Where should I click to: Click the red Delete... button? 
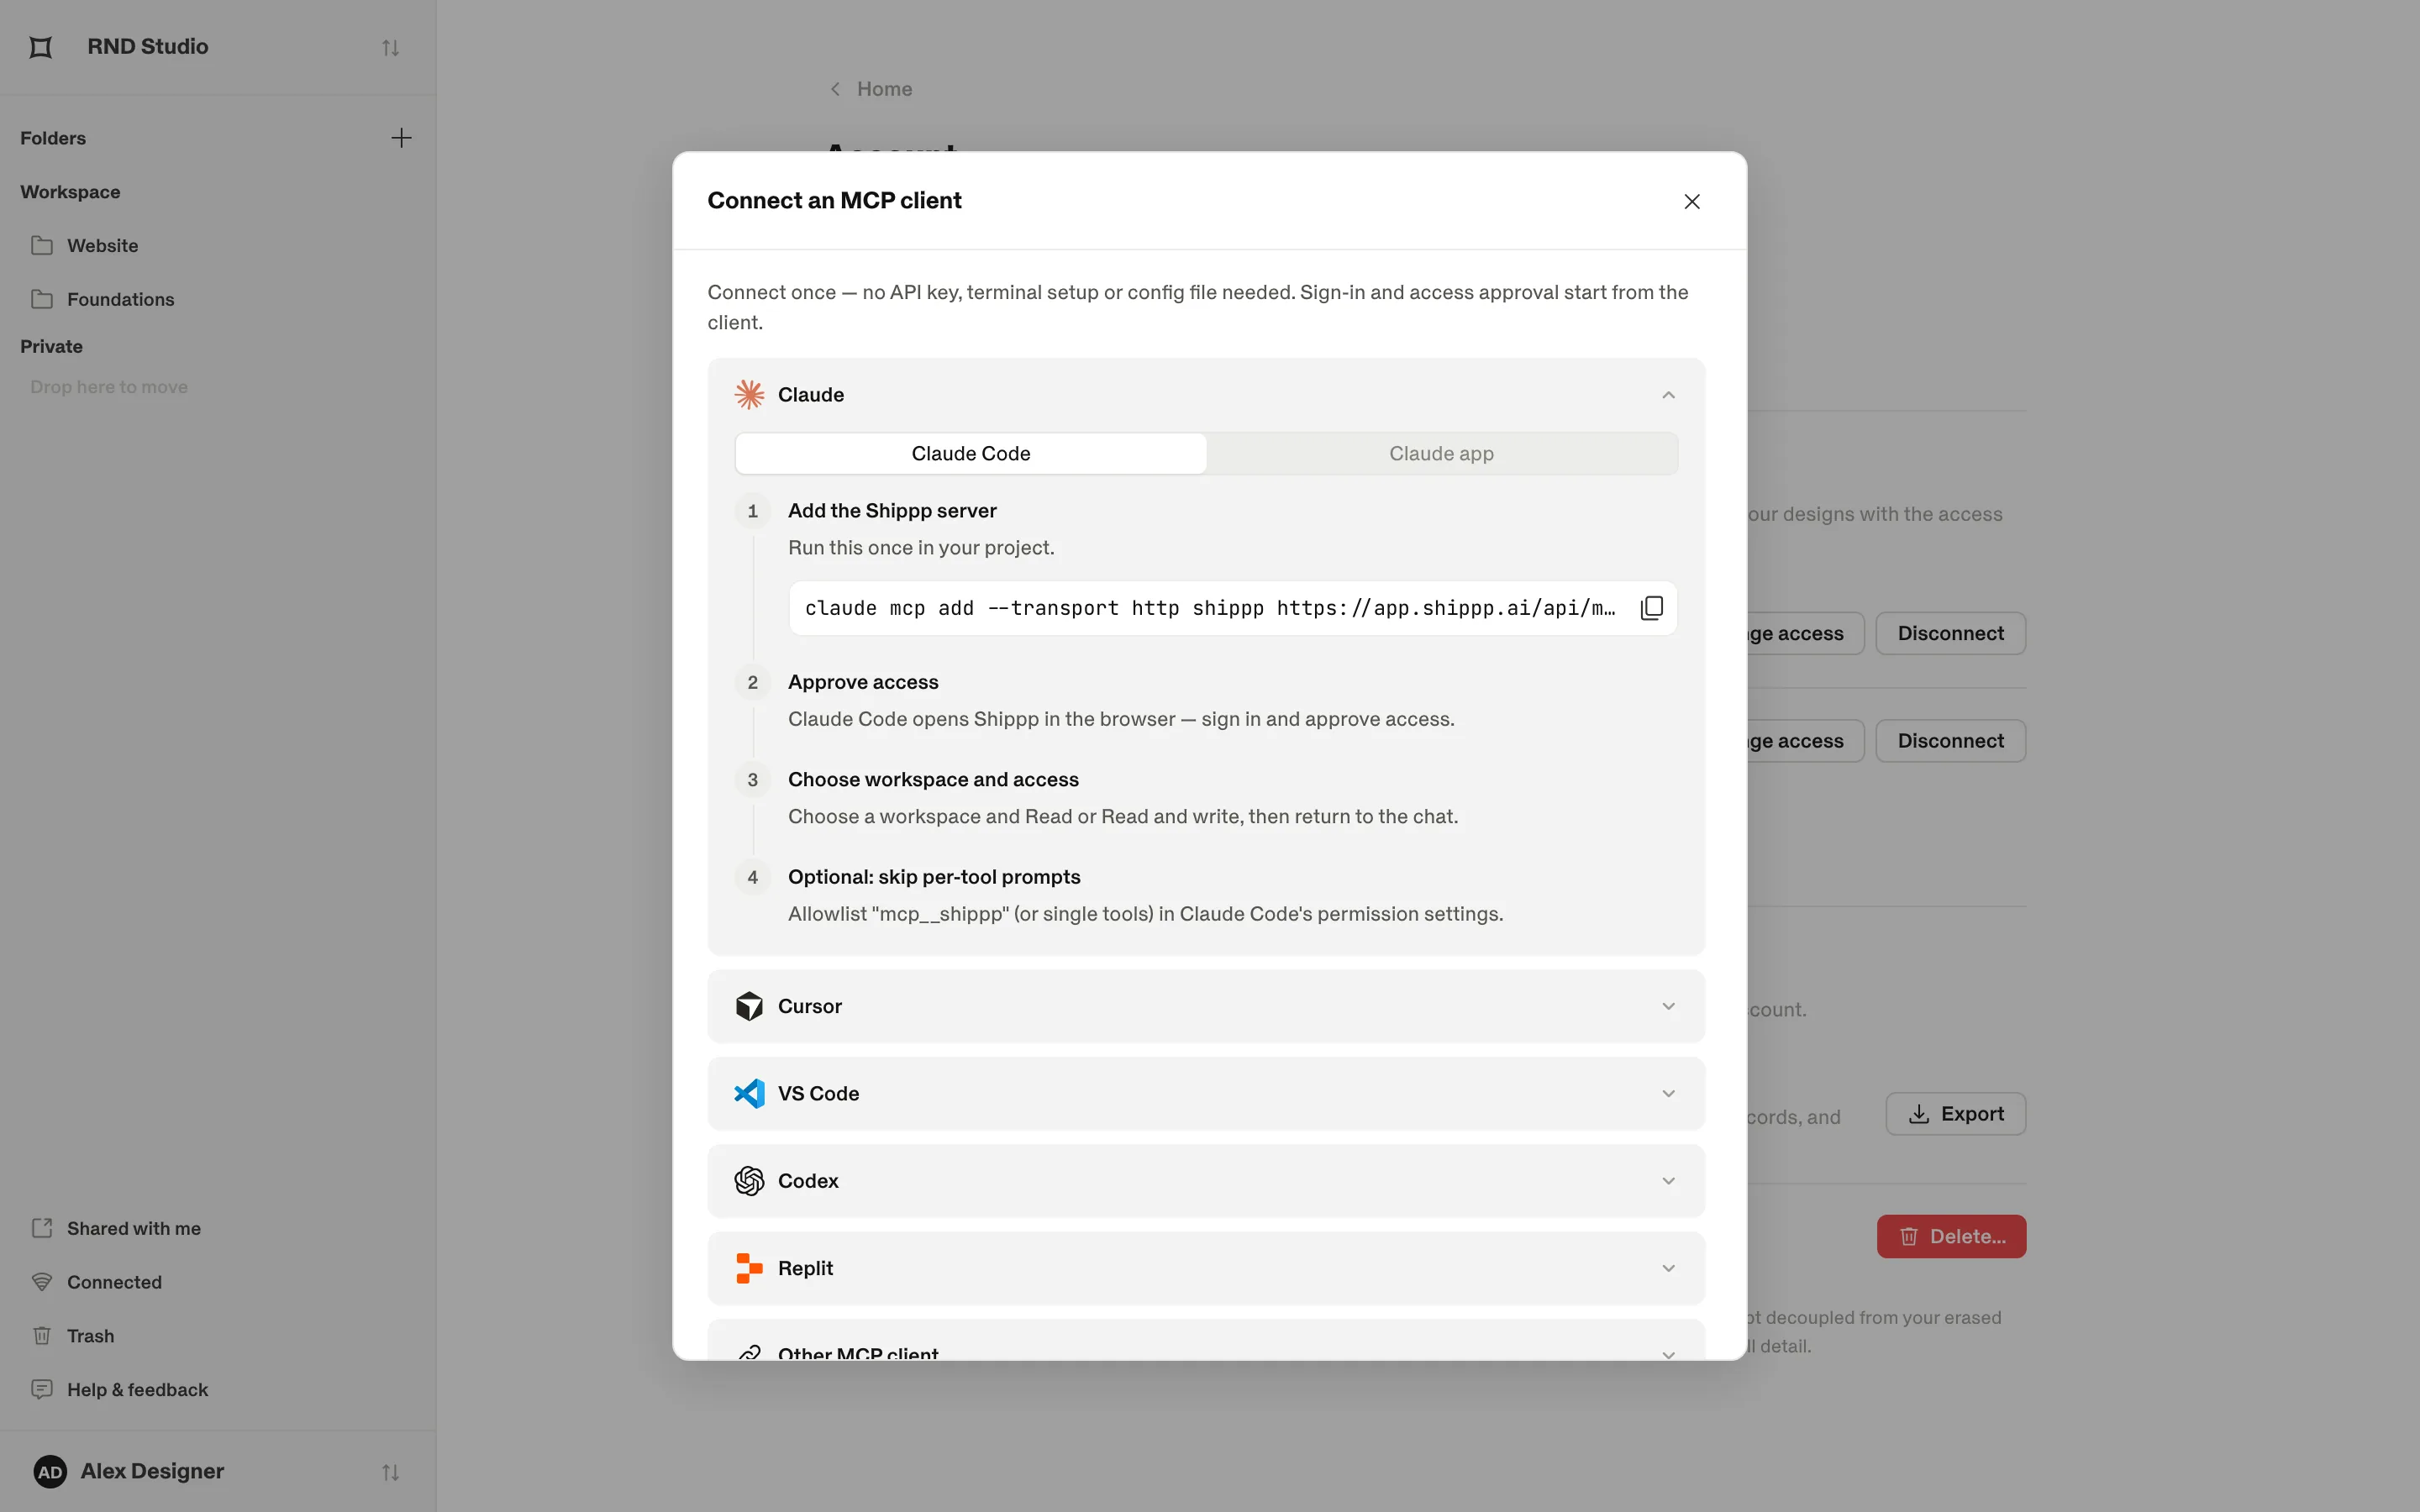click(x=1951, y=1236)
